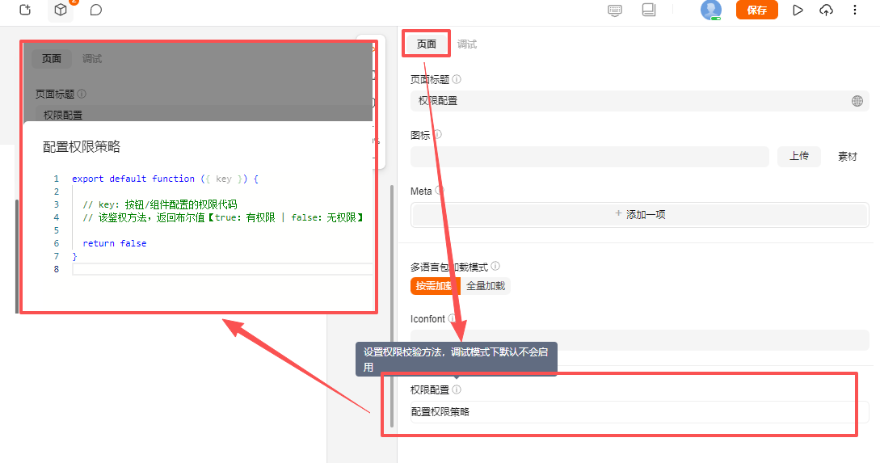Click the 上传 button for icon
Viewport: 880px width, 463px height.
coord(798,157)
